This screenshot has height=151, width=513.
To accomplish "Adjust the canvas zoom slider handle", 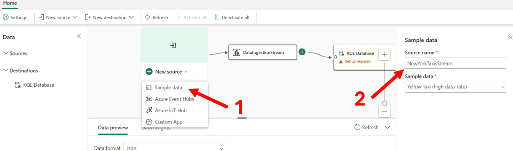I will pyautogui.click(x=385, y=103).
